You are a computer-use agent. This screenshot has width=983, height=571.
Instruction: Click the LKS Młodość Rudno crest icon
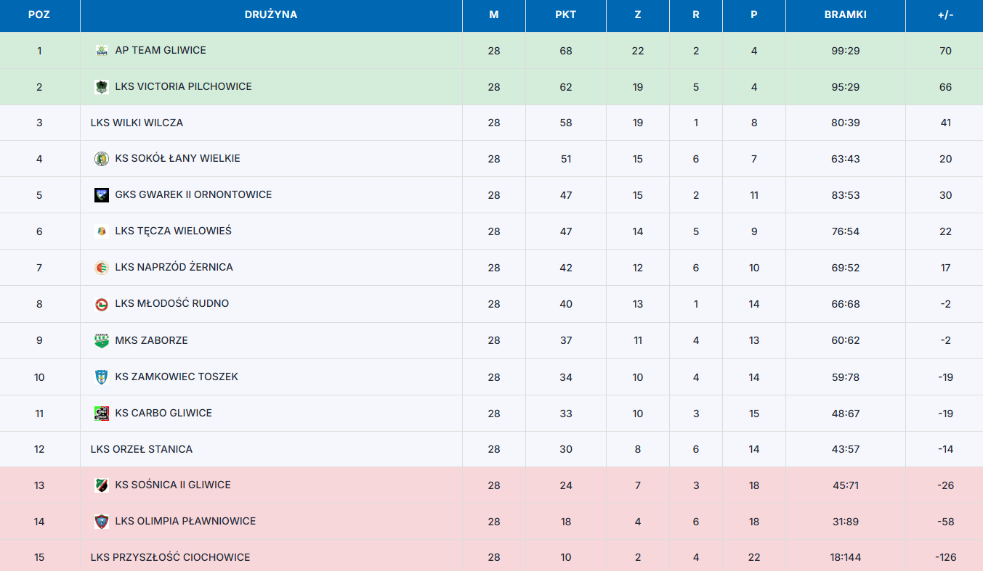click(x=102, y=304)
